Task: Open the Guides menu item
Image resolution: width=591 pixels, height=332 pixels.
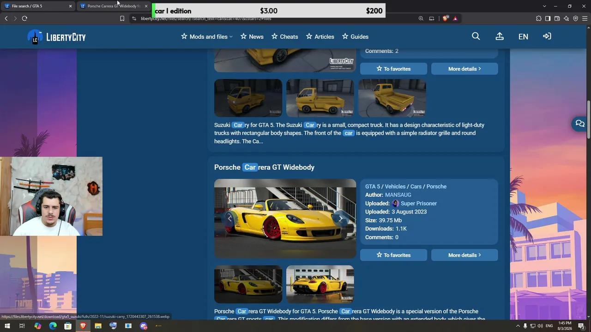Action: click(355, 37)
